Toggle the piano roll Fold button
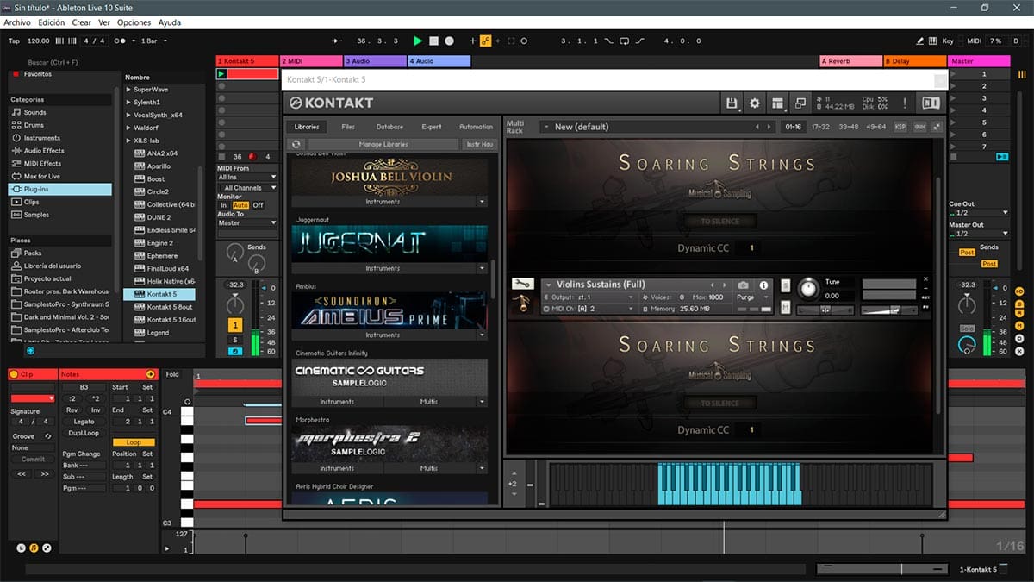 click(172, 374)
